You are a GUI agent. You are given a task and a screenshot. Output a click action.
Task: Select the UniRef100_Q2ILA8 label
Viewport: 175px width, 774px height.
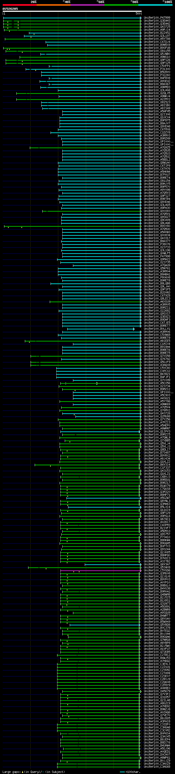[x=157, y=700]
